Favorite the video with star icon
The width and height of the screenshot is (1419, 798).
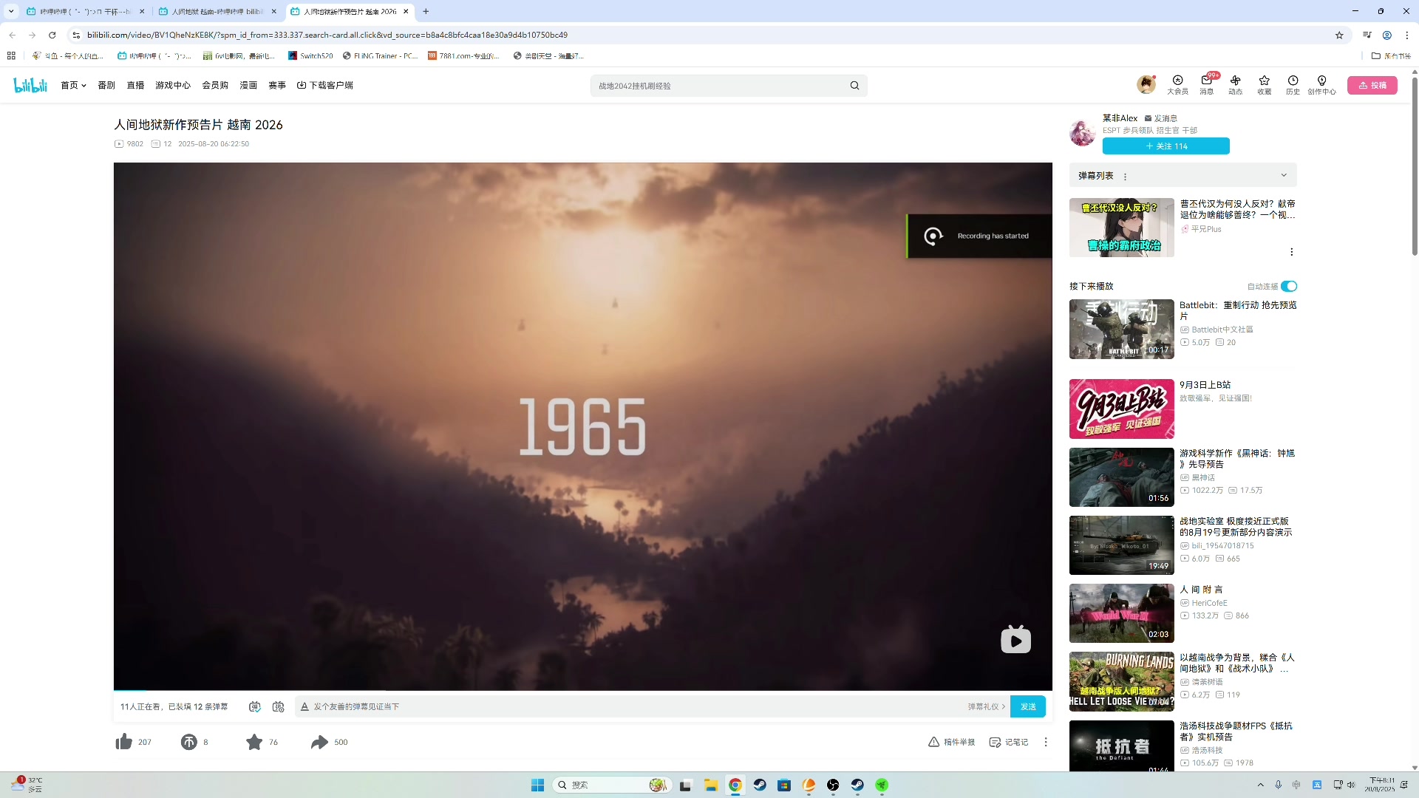tap(254, 742)
